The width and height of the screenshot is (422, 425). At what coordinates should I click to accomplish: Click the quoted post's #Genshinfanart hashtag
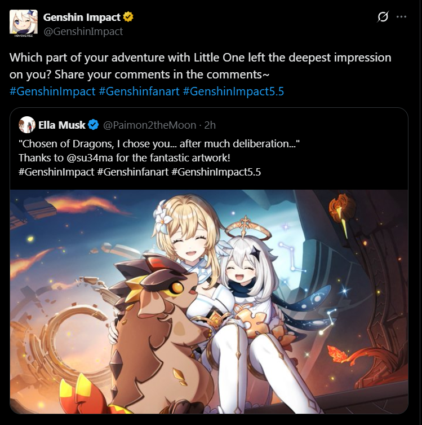(x=132, y=172)
